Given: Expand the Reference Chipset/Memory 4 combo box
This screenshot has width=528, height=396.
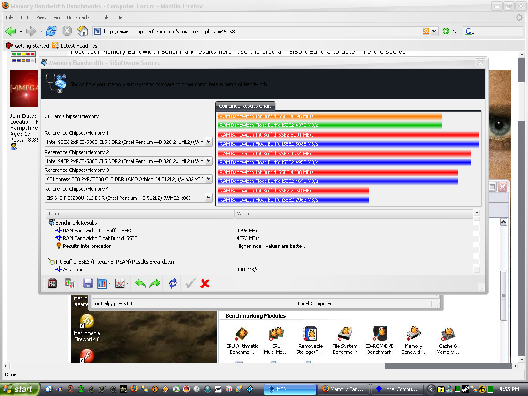Looking at the screenshot, I should [x=209, y=198].
